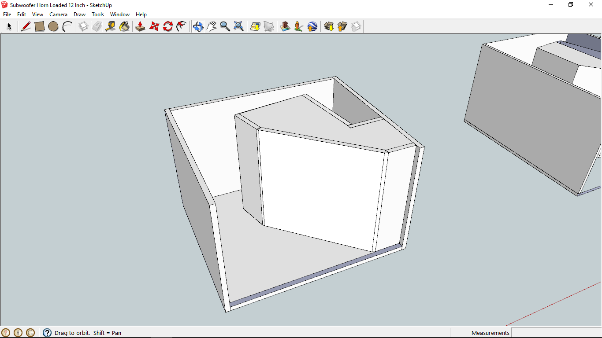Image resolution: width=602 pixels, height=338 pixels.
Task: Select the Pan hand tool
Action: [x=212, y=26]
